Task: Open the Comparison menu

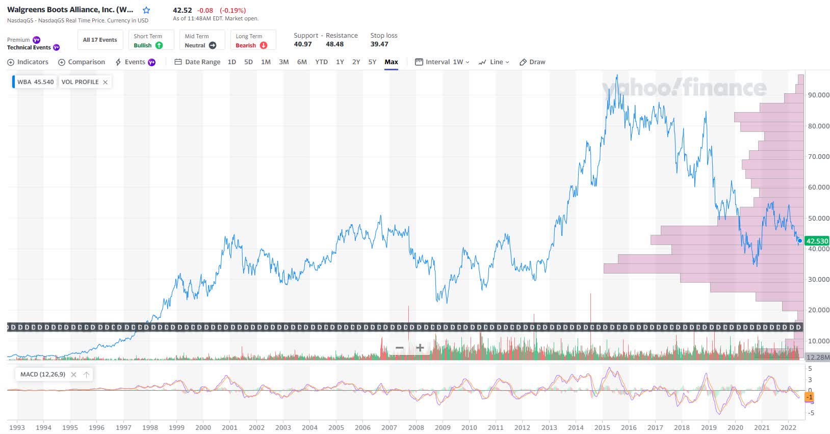Action: click(x=82, y=62)
